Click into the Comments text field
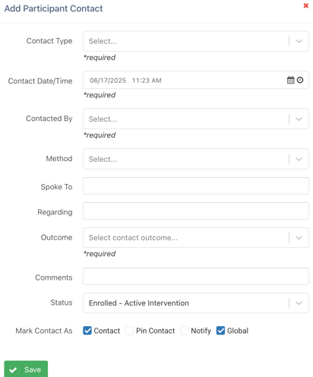Image resolution: width=313 pixels, height=377 pixels. coord(196,277)
